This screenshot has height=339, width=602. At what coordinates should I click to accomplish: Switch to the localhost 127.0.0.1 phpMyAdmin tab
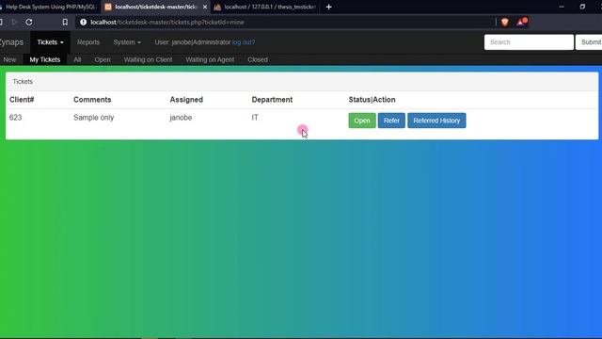265,7
